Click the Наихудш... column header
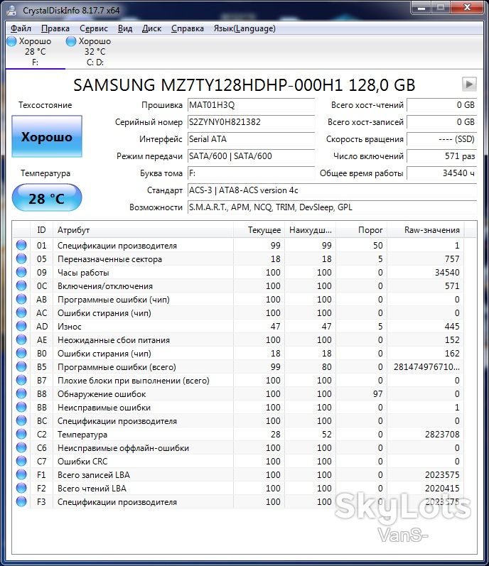Image resolution: width=489 pixels, height=566 pixels. (x=310, y=230)
